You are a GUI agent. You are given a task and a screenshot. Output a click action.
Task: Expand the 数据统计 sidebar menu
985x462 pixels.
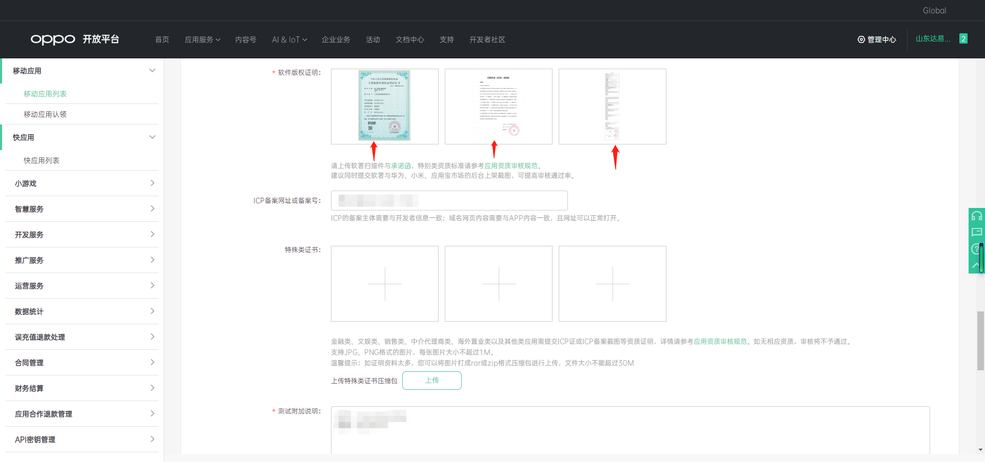82,311
